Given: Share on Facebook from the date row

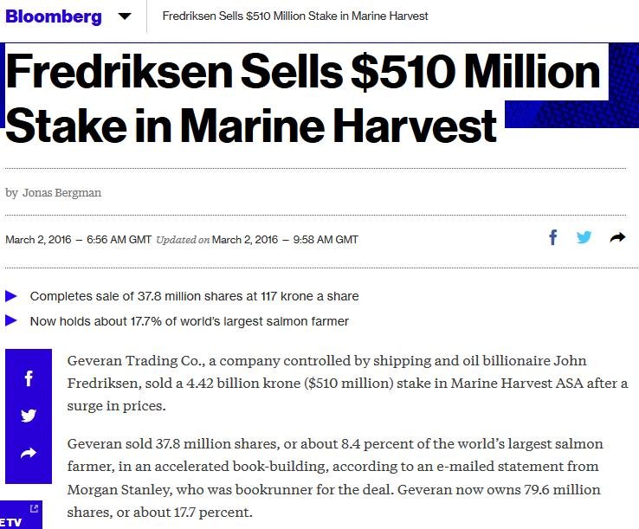Looking at the screenshot, I should [553, 237].
